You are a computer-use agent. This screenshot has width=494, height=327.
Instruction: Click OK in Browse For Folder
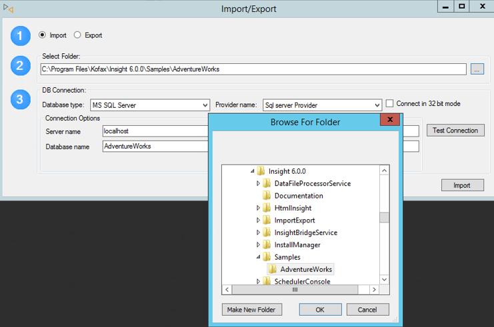320,310
